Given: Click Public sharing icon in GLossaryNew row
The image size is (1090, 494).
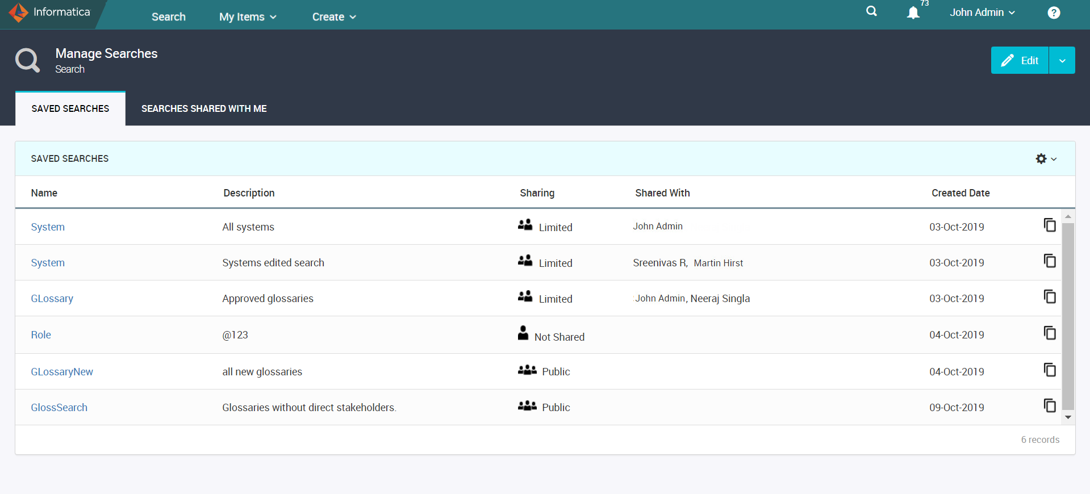Looking at the screenshot, I should [x=527, y=370].
